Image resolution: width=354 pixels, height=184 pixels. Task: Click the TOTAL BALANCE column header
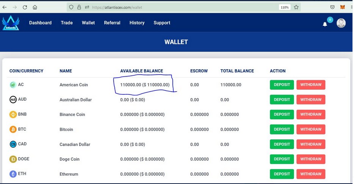(x=237, y=71)
